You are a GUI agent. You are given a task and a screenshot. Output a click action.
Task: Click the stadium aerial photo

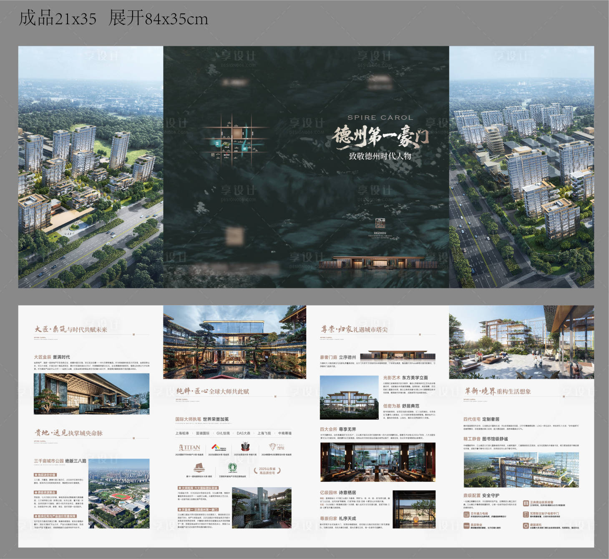pos(119,494)
